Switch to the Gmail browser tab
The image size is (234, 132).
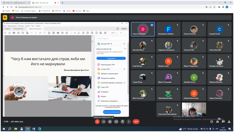tap(16, 3)
